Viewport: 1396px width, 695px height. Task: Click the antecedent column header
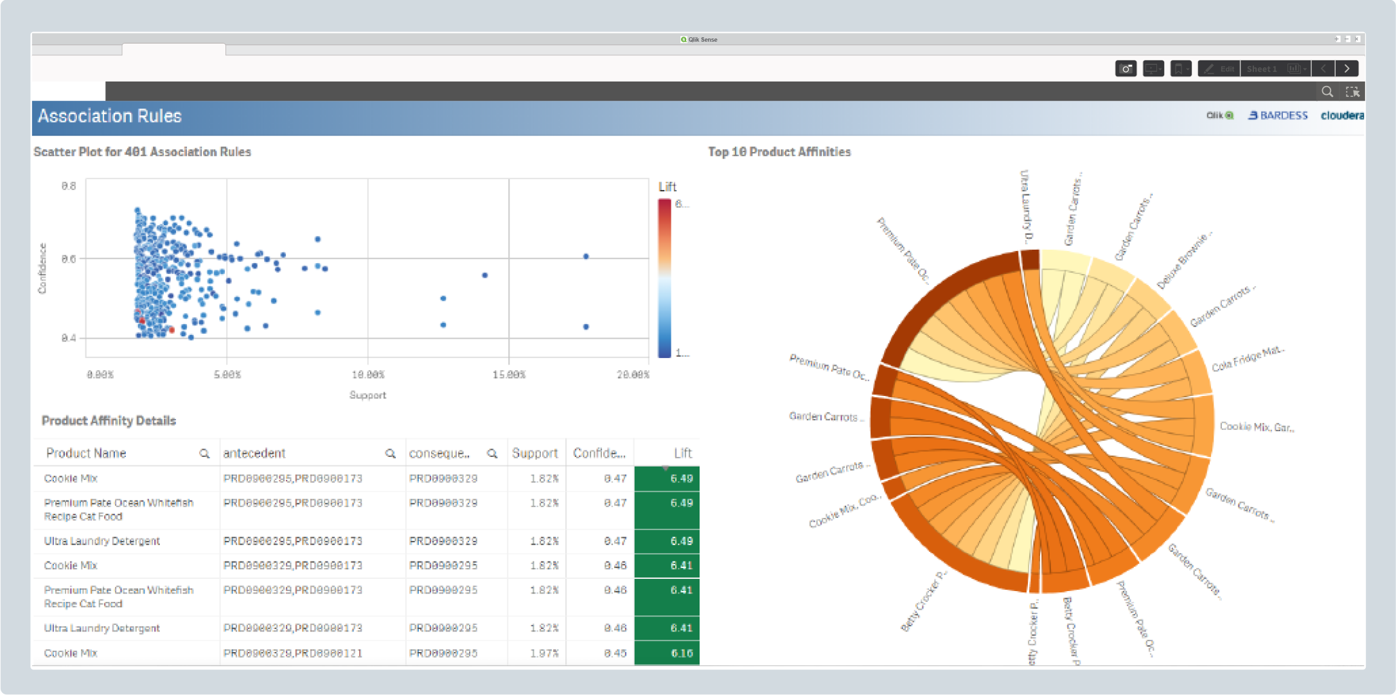tap(254, 453)
